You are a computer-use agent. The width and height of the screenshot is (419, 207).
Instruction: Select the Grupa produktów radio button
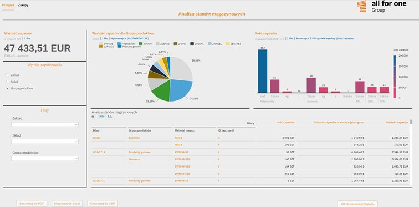click(8, 88)
